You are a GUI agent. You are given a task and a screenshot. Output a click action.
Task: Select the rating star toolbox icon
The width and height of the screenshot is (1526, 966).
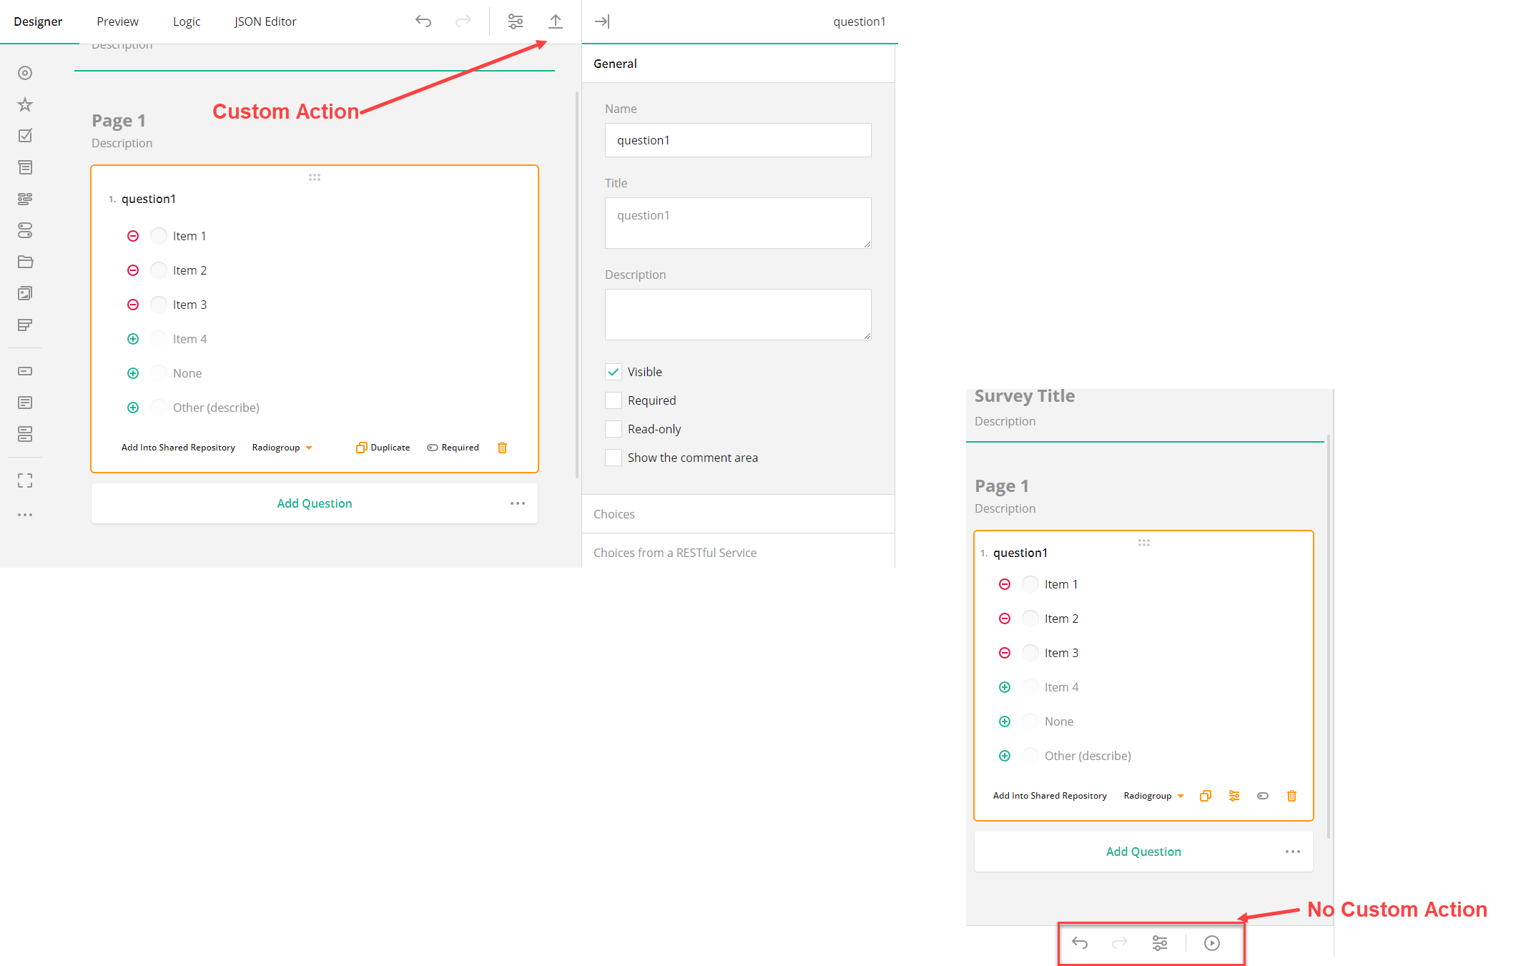point(25,104)
